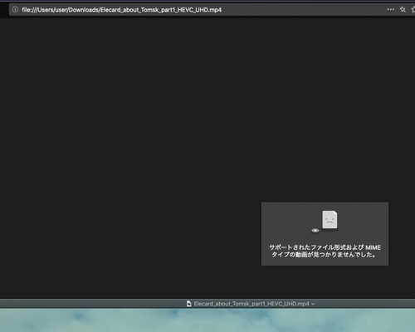
Task: Click the small disc icon beside sad file
Action: 315,230
